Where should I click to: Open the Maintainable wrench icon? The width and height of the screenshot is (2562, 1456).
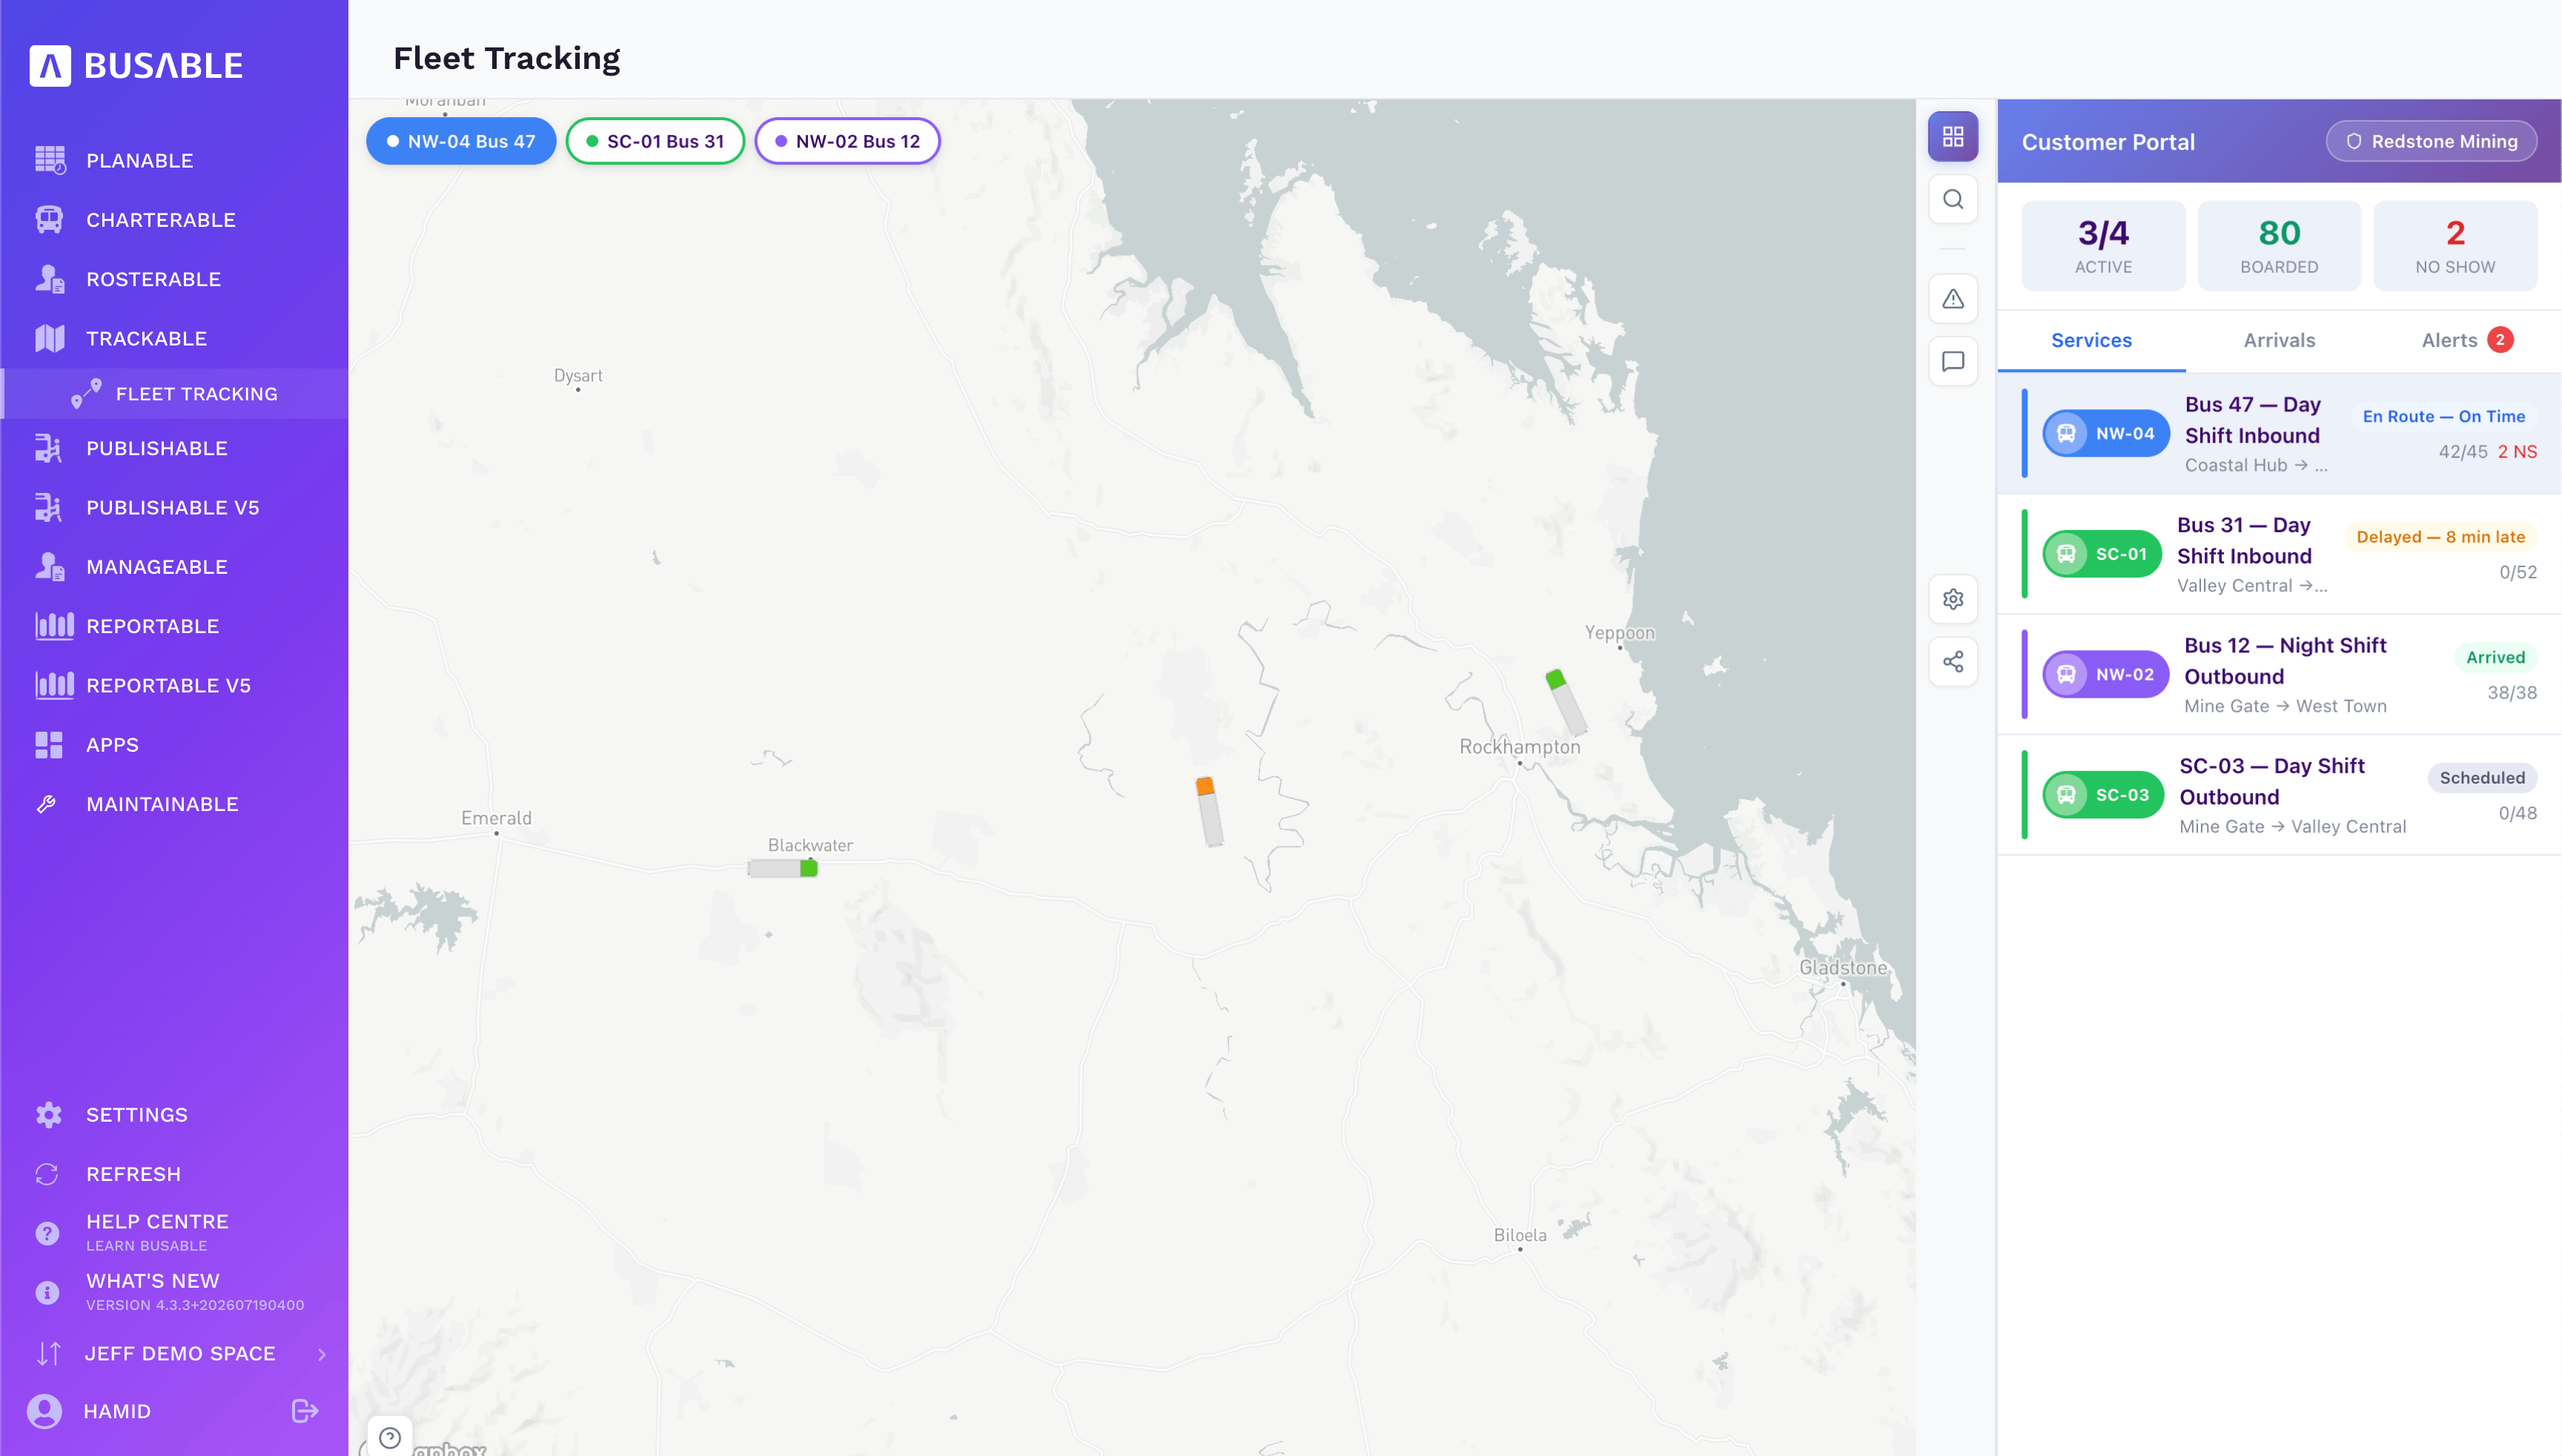(x=47, y=804)
